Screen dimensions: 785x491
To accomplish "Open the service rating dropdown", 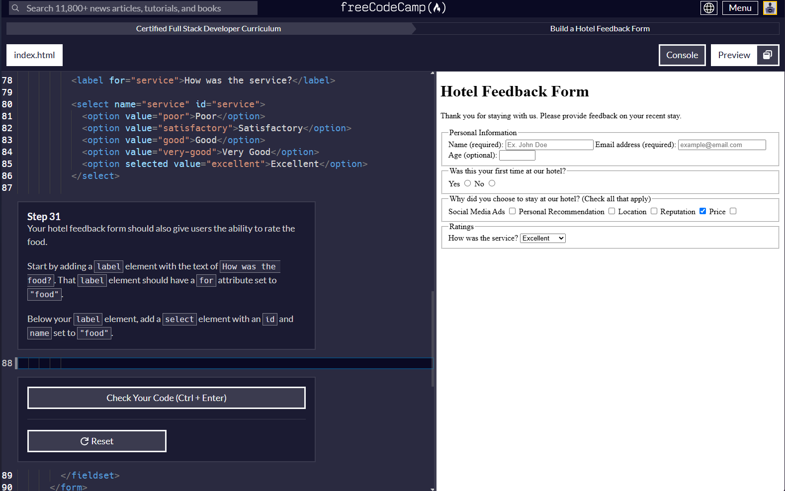I will click(543, 239).
